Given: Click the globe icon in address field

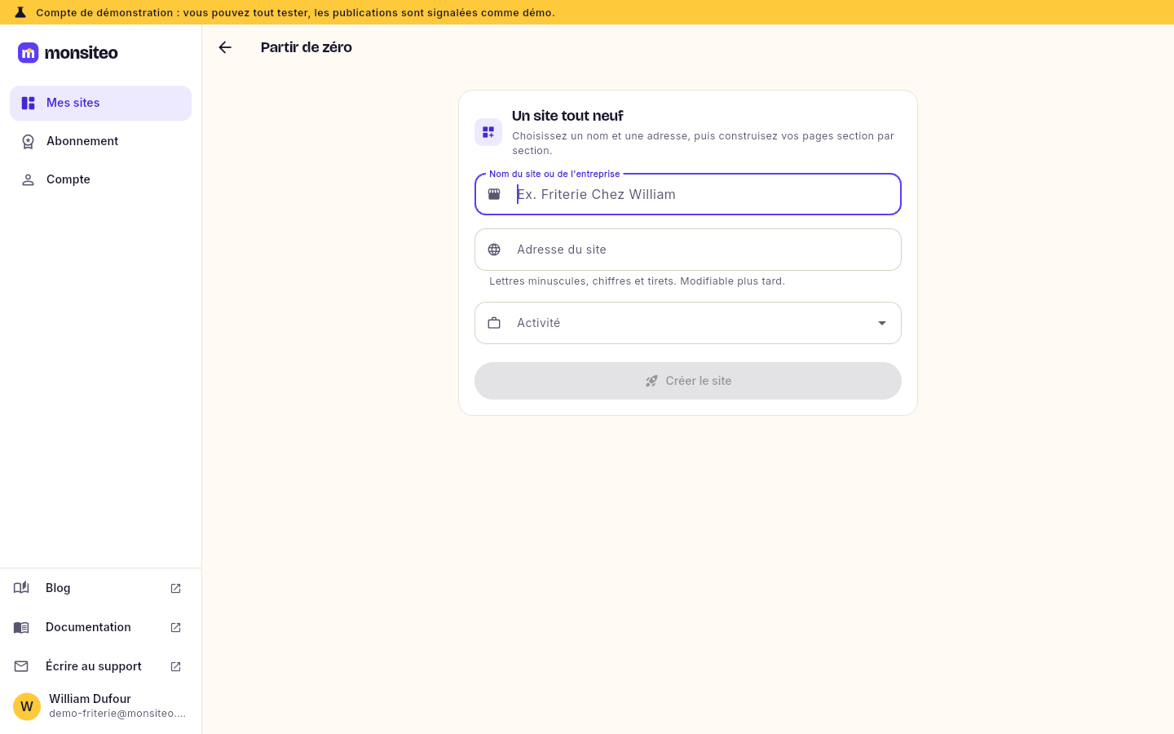Looking at the screenshot, I should (494, 250).
